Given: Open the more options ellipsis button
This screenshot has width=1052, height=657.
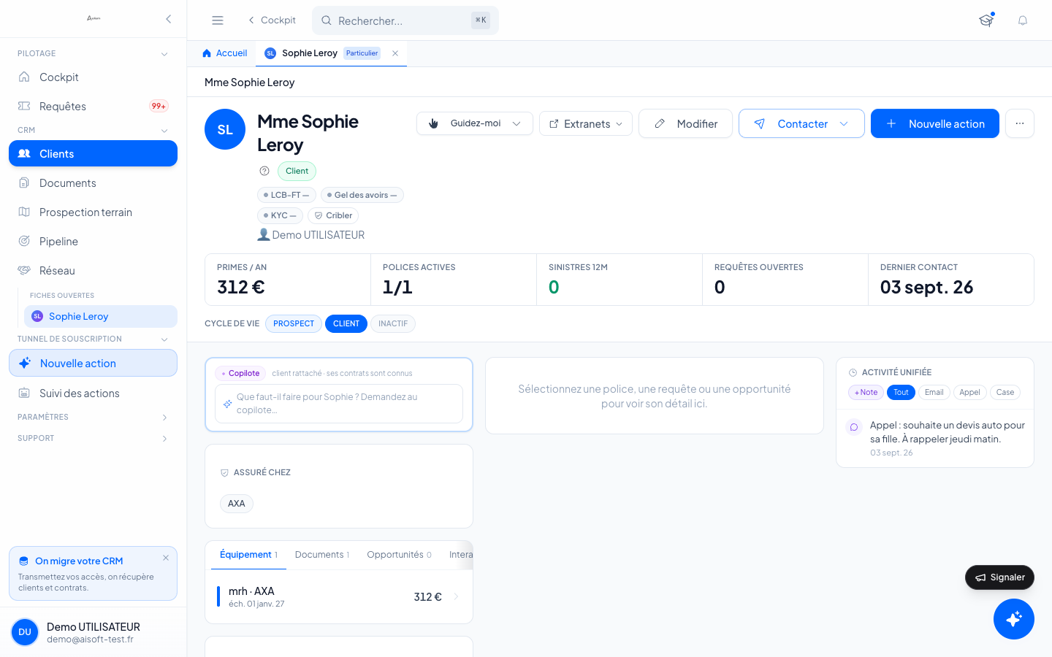Looking at the screenshot, I should [x=1020, y=123].
